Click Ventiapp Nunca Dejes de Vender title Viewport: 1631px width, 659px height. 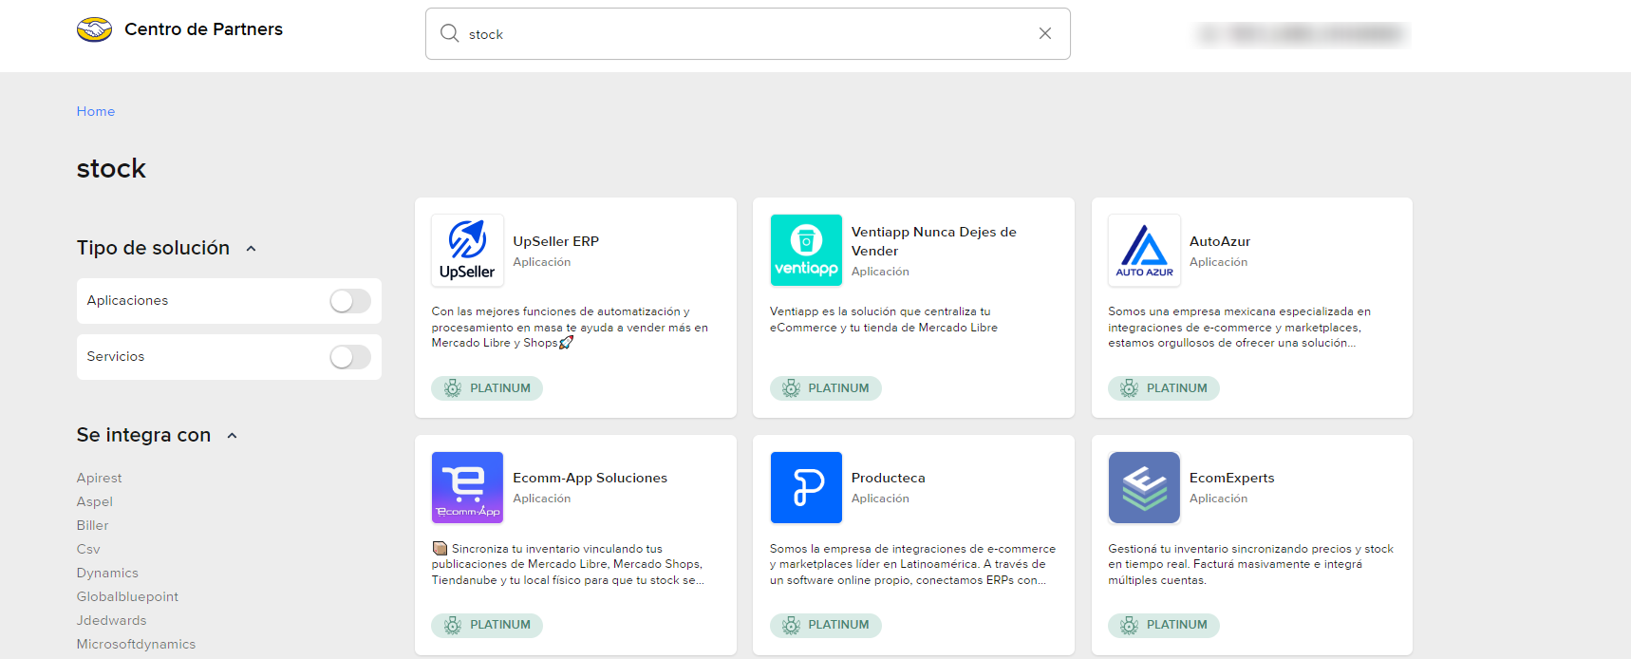pyautogui.click(x=933, y=241)
